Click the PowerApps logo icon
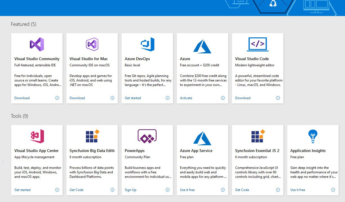 [147, 136]
